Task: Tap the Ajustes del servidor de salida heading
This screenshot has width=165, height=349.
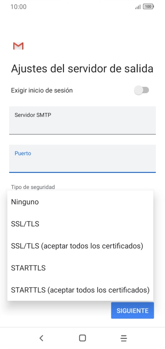Action: (x=82, y=68)
